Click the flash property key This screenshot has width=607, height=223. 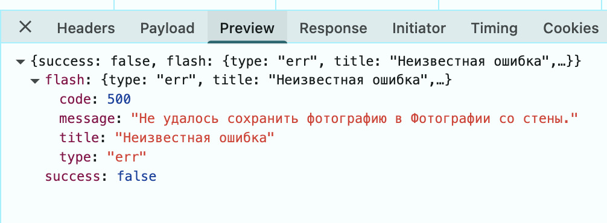pyautogui.click(x=65, y=80)
